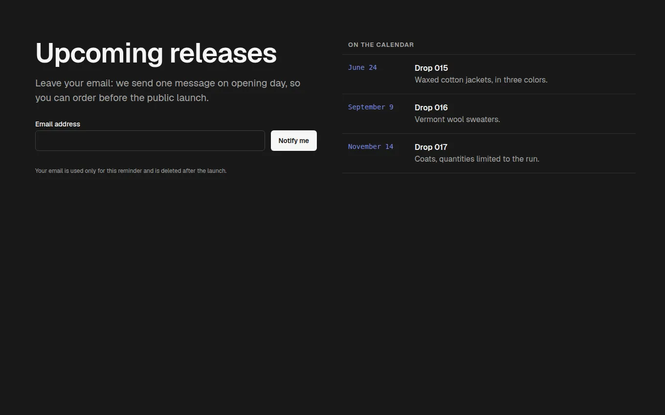Click 'Waxed cotton jackets, in three colors.' description
The width and height of the screenshot is (665, 415).
tap(481, 80)
